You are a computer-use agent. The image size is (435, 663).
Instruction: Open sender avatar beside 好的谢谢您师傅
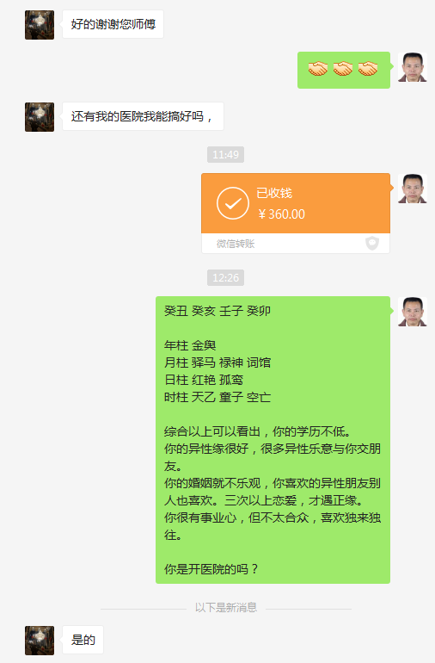click(x=40, y=25)
